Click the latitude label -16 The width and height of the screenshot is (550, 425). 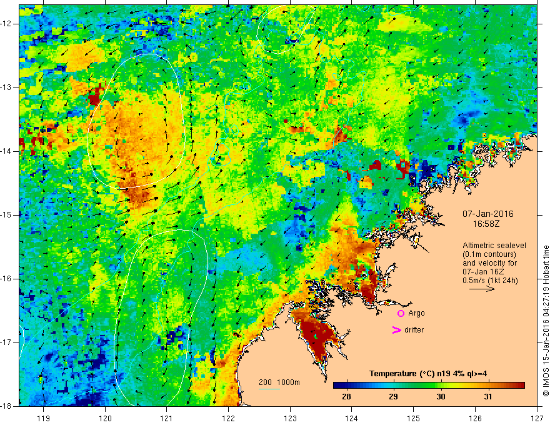click(6, 279)
